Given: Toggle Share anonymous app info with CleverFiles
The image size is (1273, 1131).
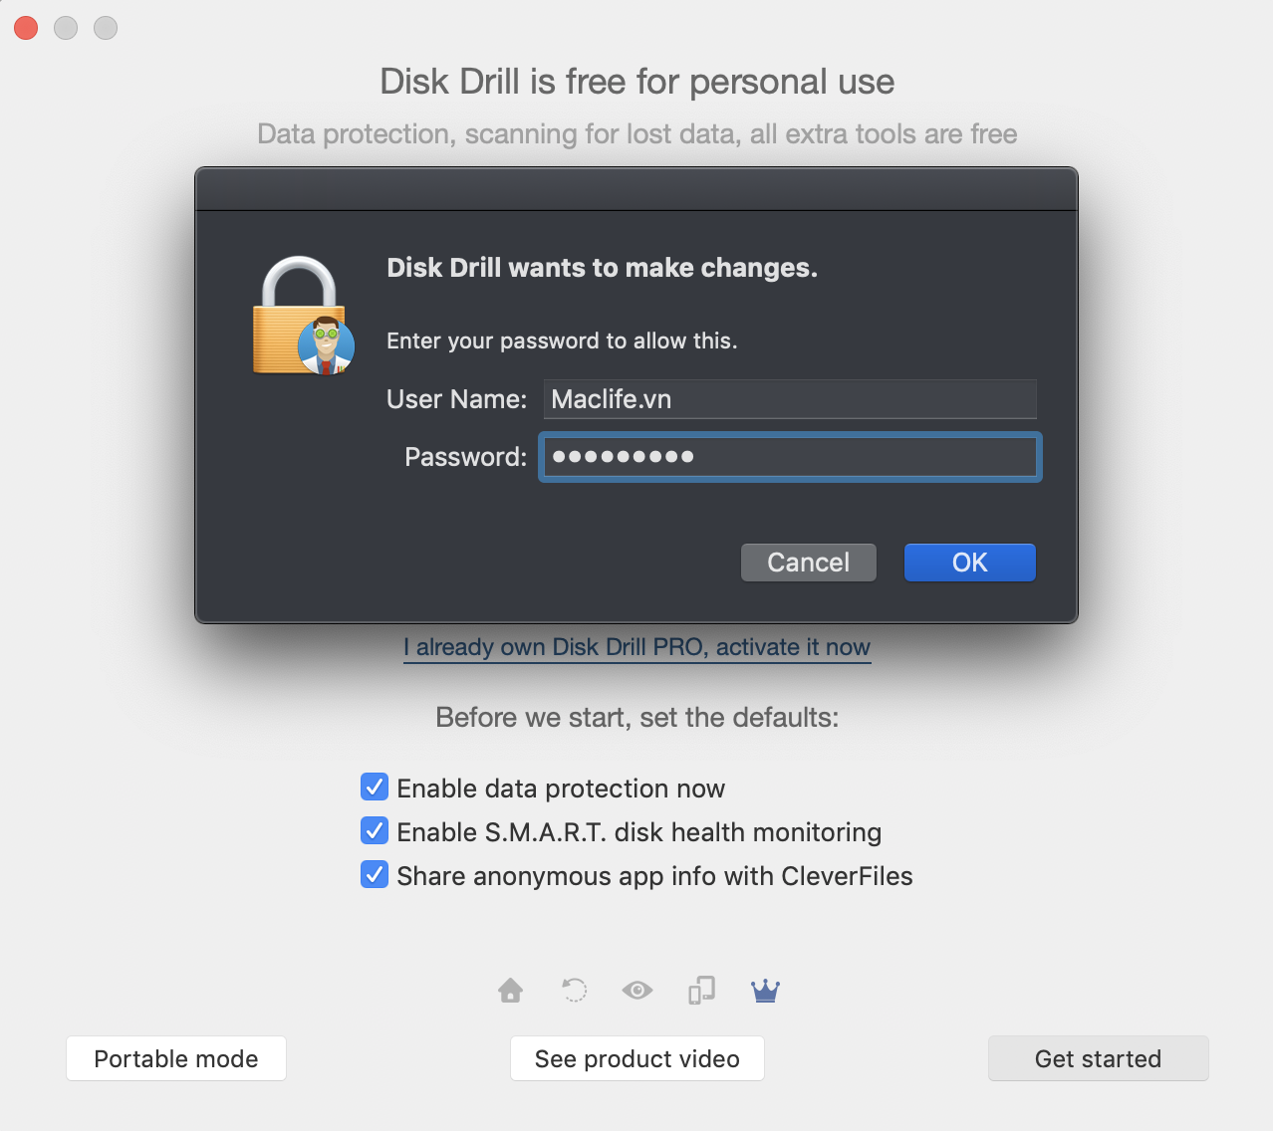Looking at the screenshot, I should click(374, 874).
